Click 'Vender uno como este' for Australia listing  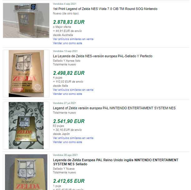pyautogui.click(x=68, y=43)
